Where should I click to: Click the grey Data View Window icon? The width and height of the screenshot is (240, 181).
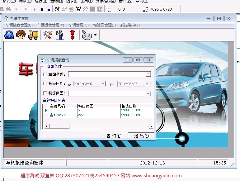(93, 9)
